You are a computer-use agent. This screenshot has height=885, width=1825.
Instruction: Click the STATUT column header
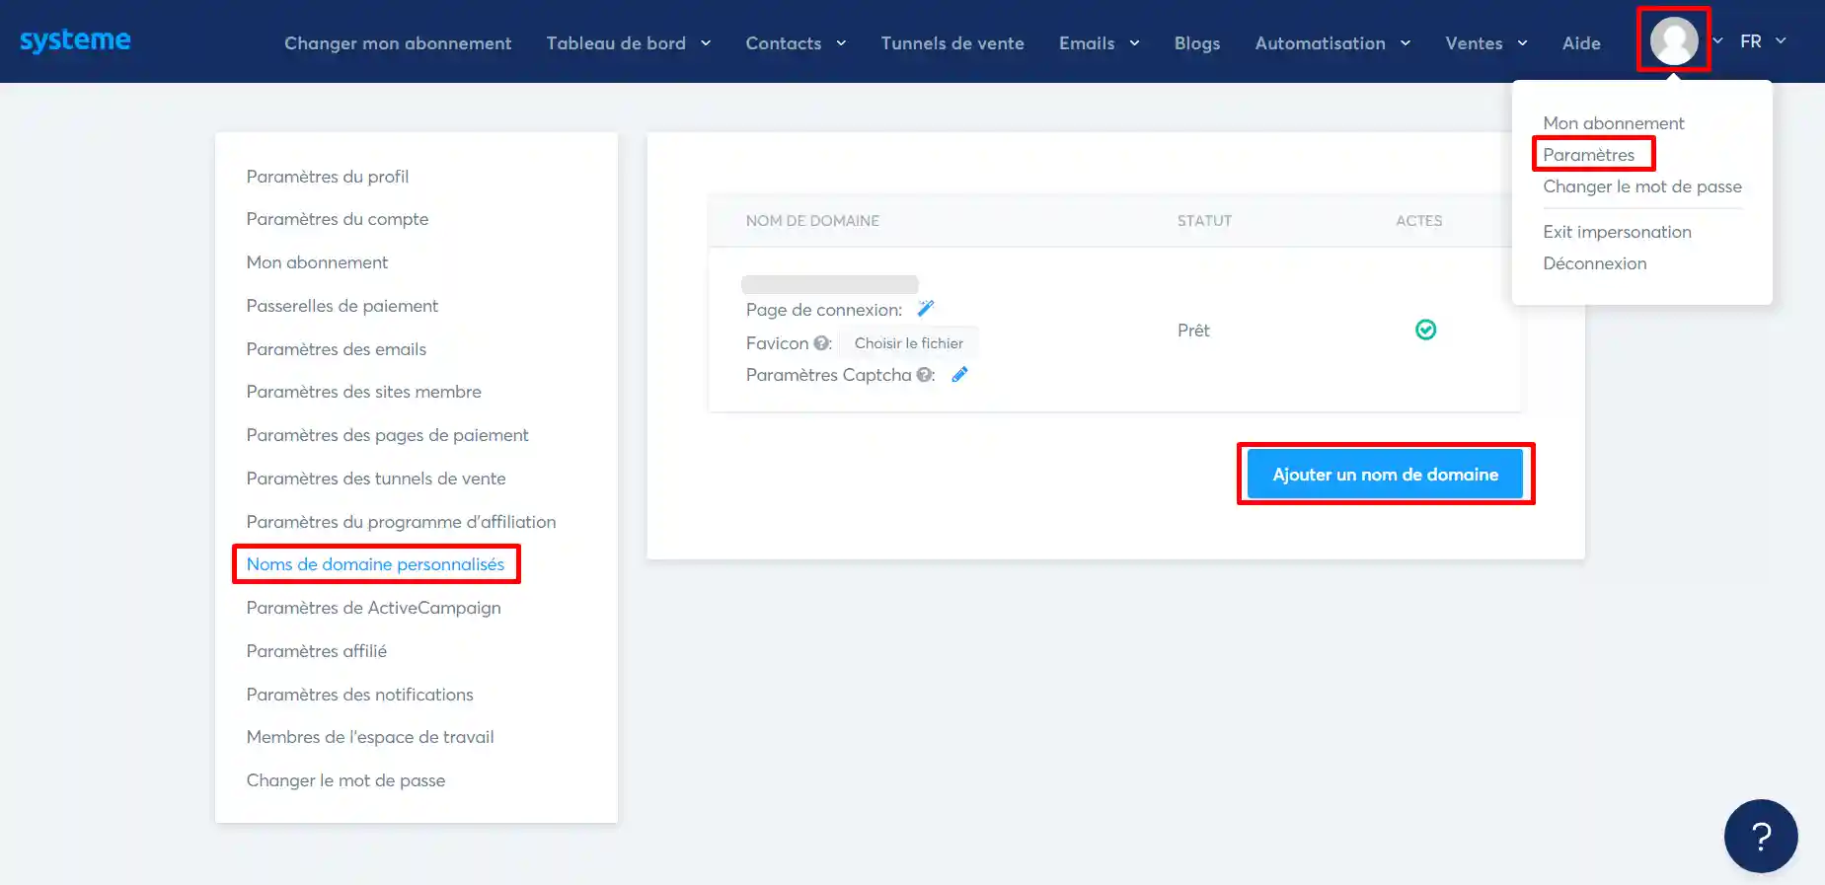(1204, 221)
